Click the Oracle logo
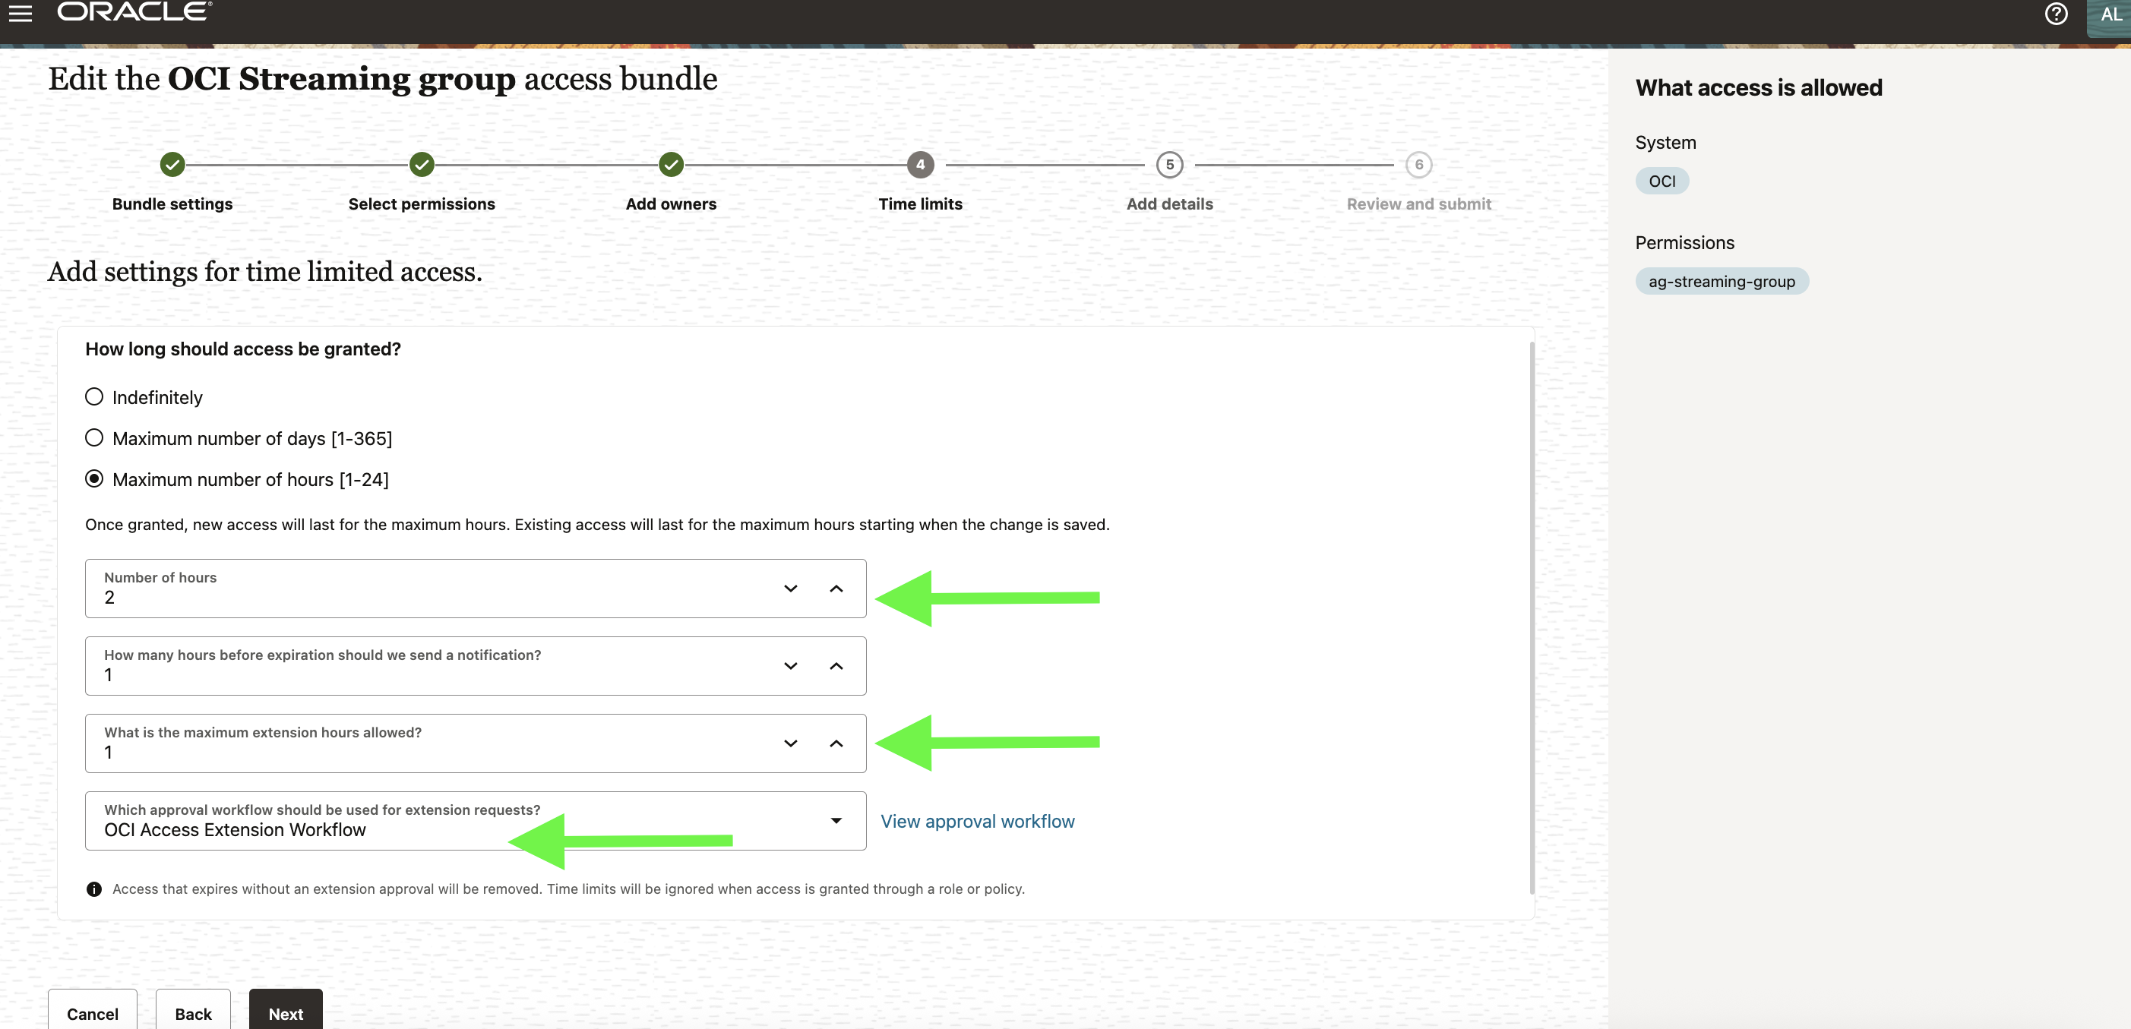This screenshot has height=1029, width=2131. (132, 12)
